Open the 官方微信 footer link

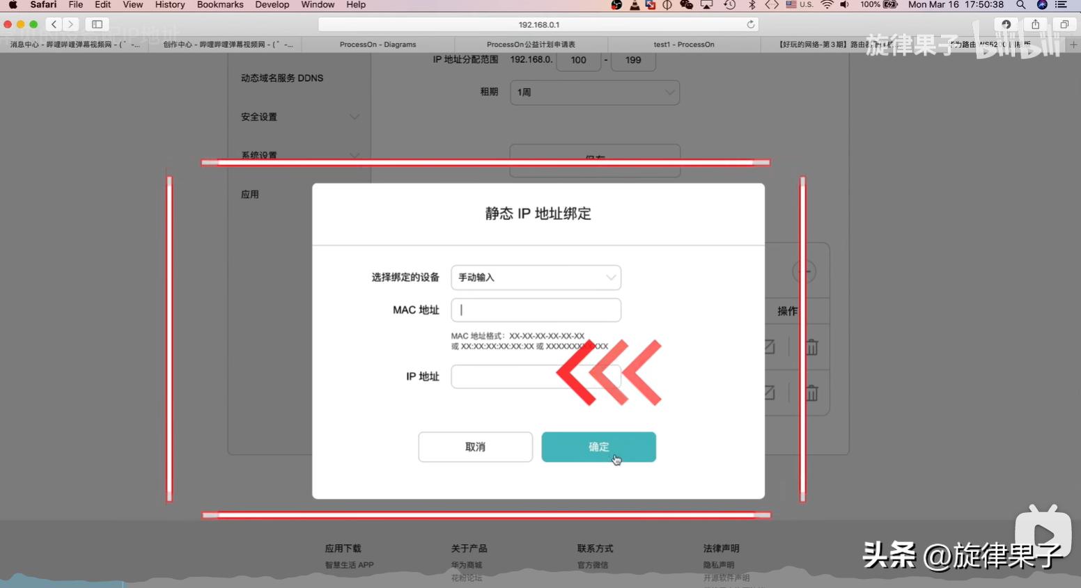click(593, 565)
